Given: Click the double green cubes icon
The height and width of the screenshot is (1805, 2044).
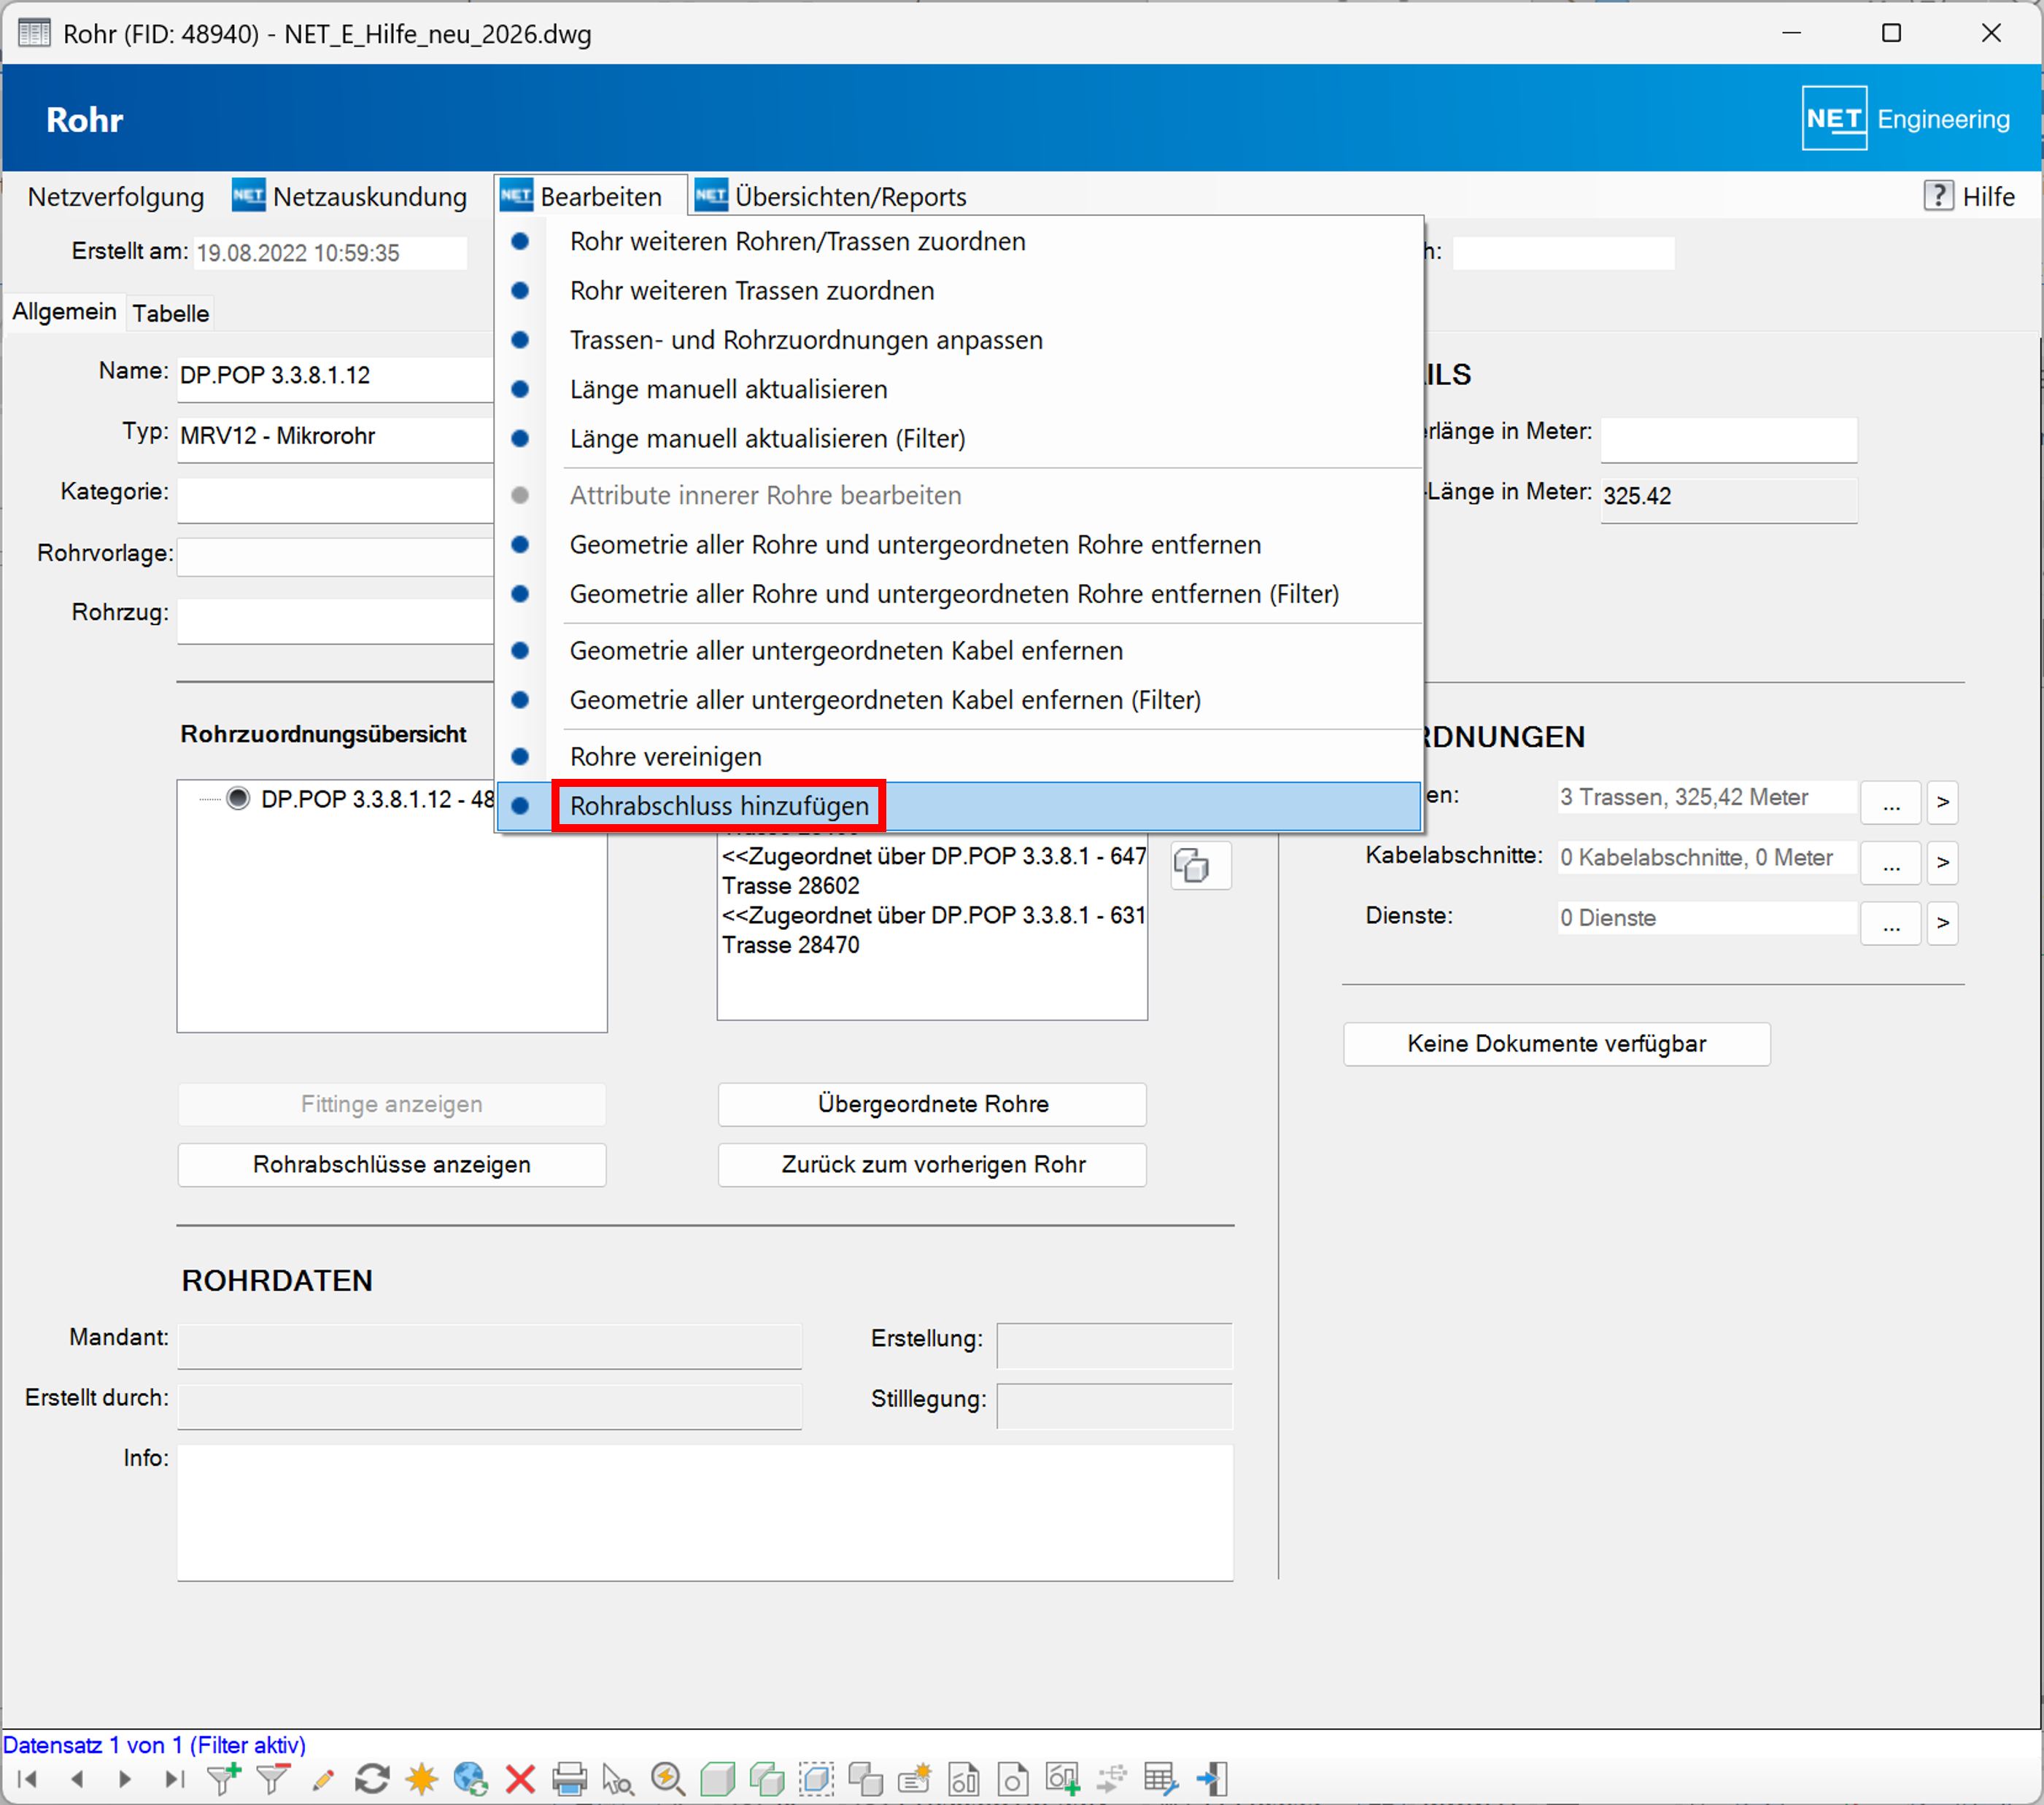Looking at the screenshot, I should coord(767,1779).
